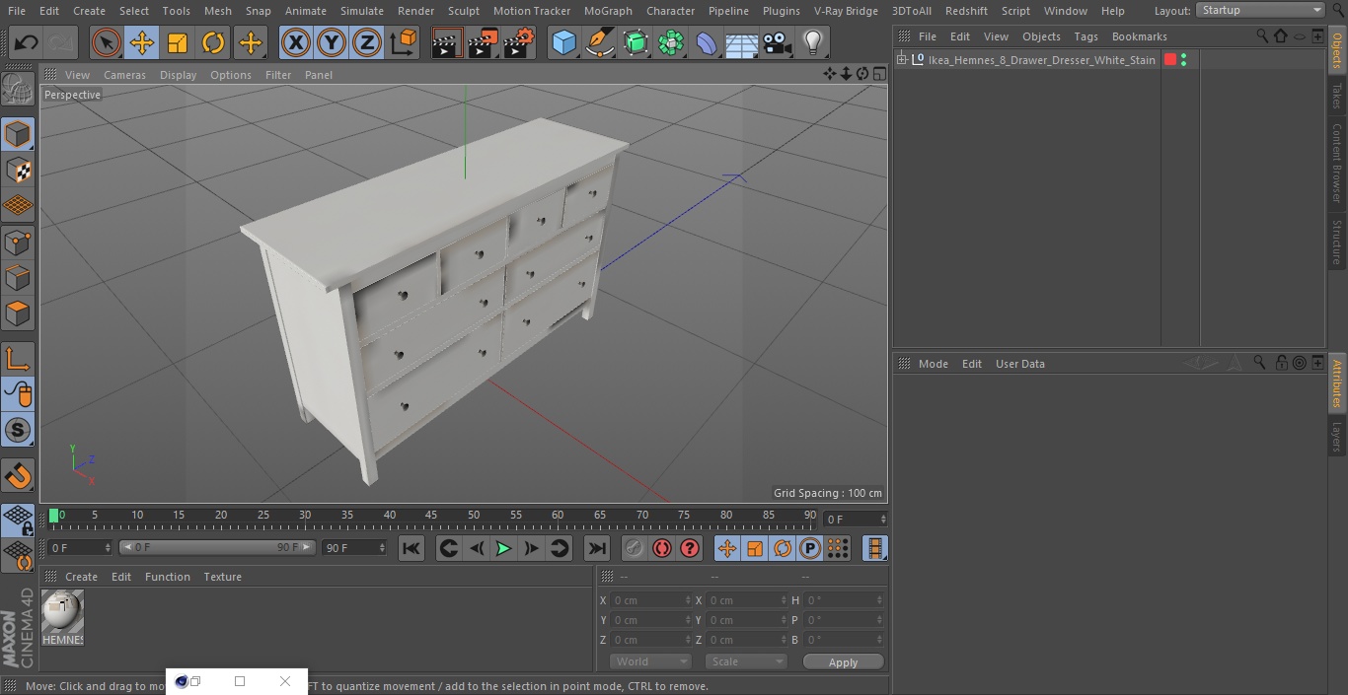
Task: Click Record Active Objects button
Action: (635, 548)
